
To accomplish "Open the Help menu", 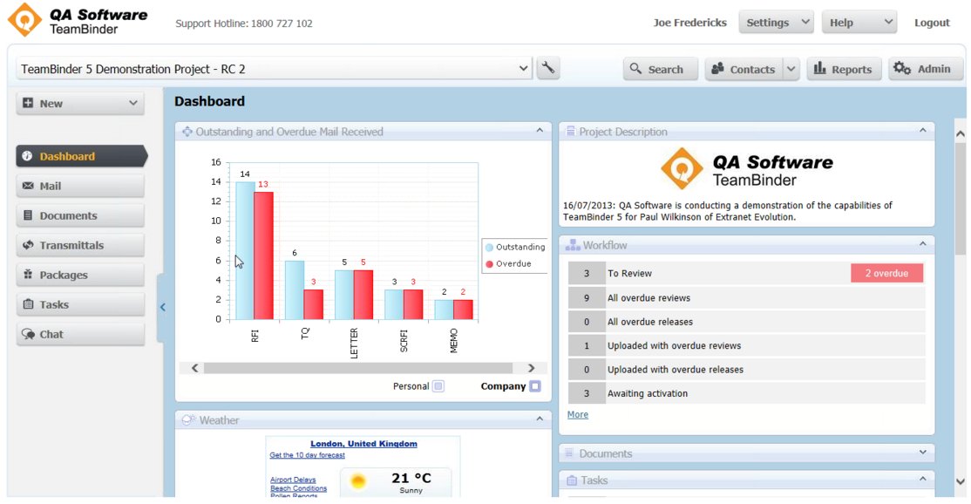I will click(859, 22).
